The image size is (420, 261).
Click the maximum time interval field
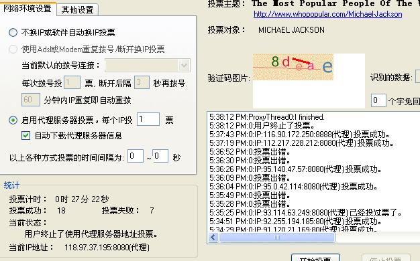click(160, 156)
